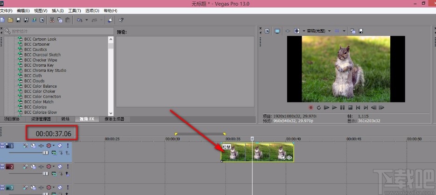Click the squirrel clip on track 1
The image size is (436, 195).
tap(258, 152)
